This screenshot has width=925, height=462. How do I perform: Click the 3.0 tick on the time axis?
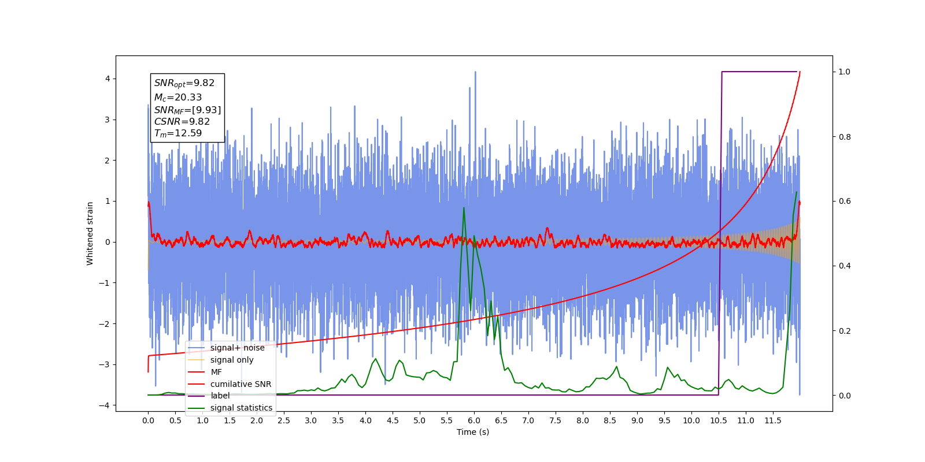(311, 420)
